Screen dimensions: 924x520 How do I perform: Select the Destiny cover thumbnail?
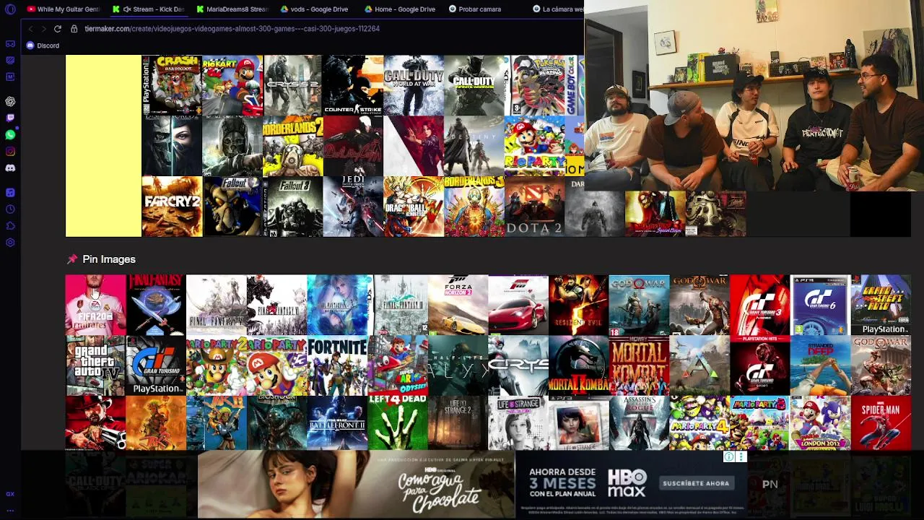pyautogui.click(x=474, y=146)
